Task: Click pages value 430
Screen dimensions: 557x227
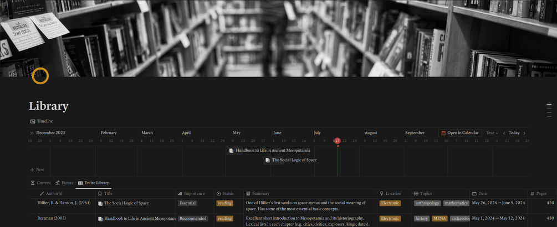Action: click(x=550, y=219)
